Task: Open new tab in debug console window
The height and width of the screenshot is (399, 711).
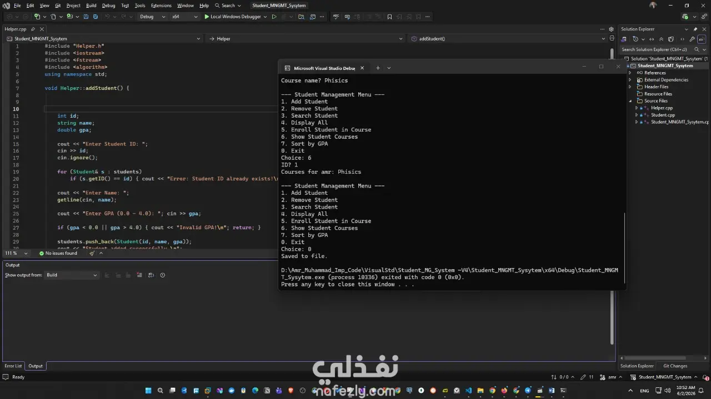Action: (378, 68)
